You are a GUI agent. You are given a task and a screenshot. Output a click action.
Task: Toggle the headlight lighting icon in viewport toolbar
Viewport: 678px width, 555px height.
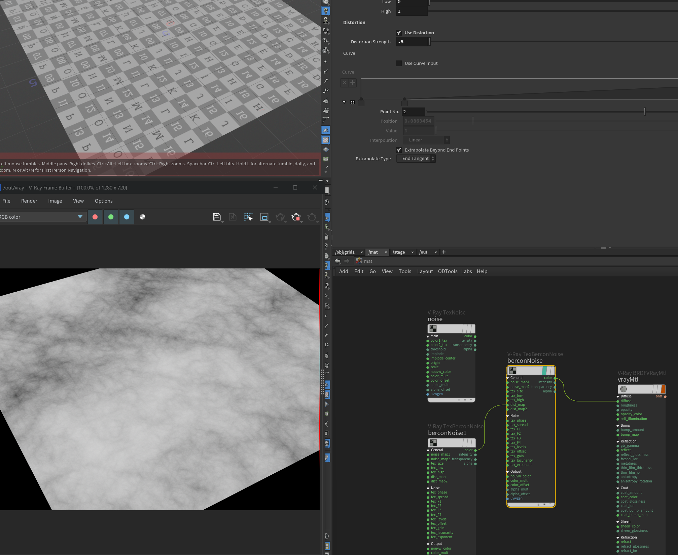tap(326, 11)
